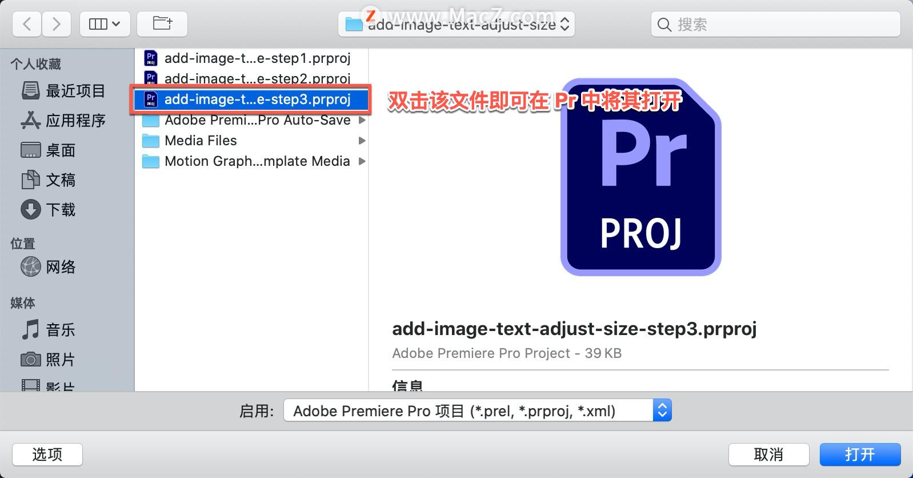
Task: Click the large PROJ preview thumbnail
Action: [641, 177]
